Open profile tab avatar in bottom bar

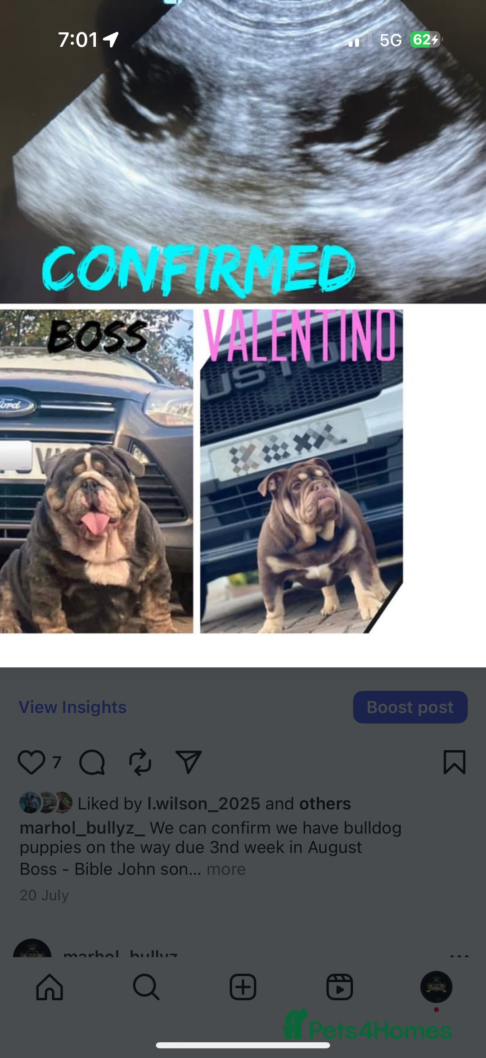tap(436, 987)
